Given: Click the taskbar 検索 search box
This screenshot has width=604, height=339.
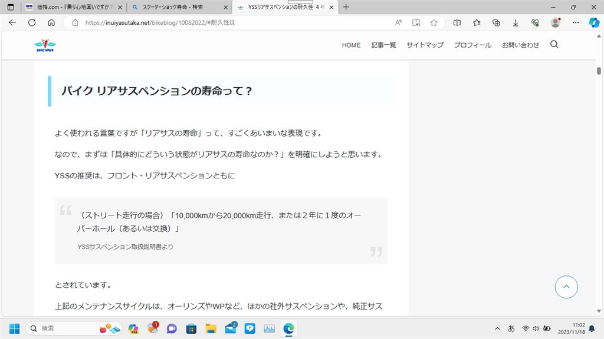Looking at the screenshot, I should click(73, 328).
